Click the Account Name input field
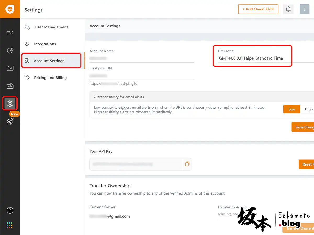The width and height of the screenshot is (314, 235). point(142,58)
